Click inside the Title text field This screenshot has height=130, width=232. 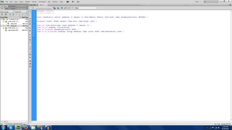pos(88,8)
